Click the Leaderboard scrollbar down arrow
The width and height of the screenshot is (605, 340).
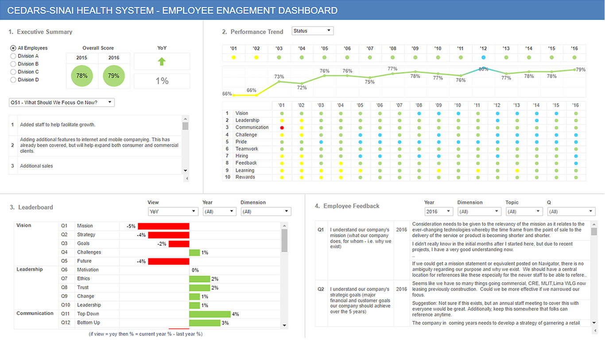pos(284,325)
